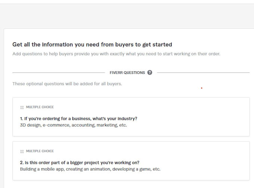
Task: Click the FIVERR QUESTIONS section label
Action: coord(127,73)
